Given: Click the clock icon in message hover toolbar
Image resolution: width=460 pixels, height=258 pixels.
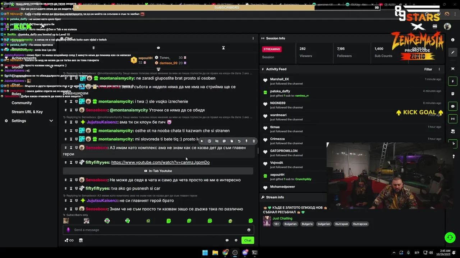Looking at the screenshot, I should (x=209, y=141).
